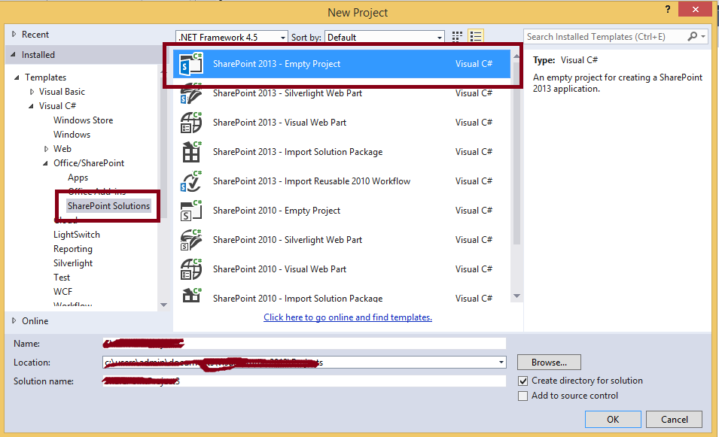The height and width of the screenshot is (437, 719).
Task: Click the SharePoint 2010 Visual Web Part icon
Action: coord(190,269)
